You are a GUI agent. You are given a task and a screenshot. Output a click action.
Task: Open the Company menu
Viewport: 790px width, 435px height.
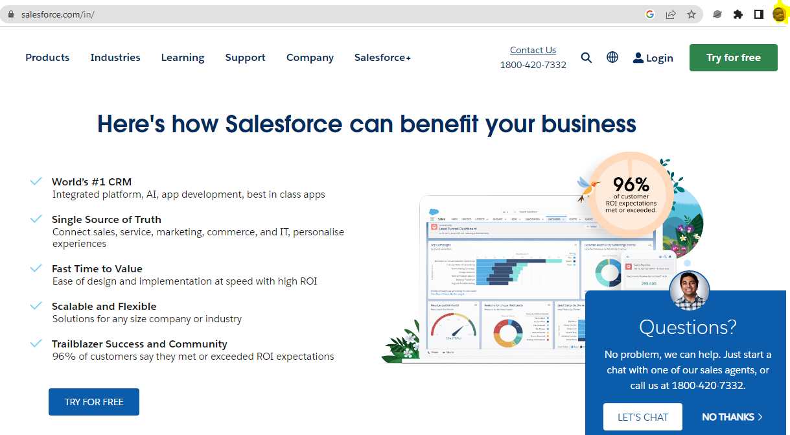point(310,58)
